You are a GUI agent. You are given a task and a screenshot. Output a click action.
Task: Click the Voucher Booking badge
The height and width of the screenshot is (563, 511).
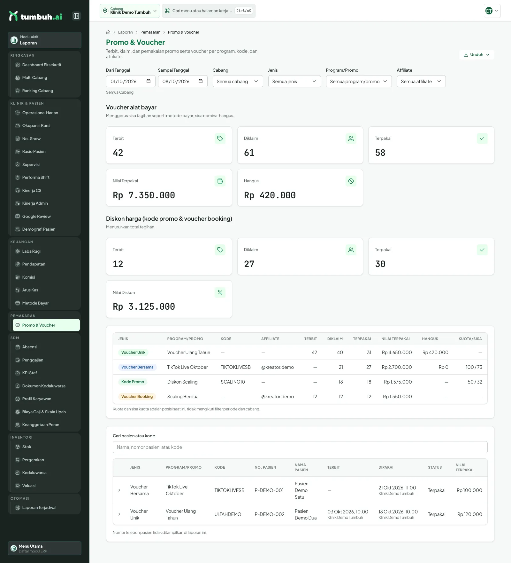[137, 397]
